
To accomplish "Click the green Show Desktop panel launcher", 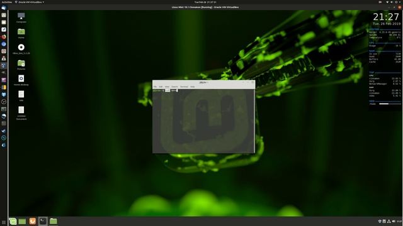I will coord(22,221).
